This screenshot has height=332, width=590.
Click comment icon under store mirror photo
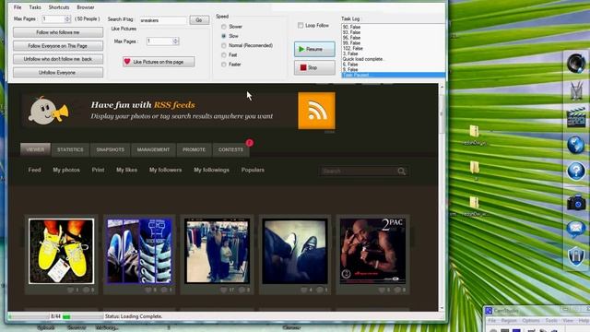pos(242,290)
